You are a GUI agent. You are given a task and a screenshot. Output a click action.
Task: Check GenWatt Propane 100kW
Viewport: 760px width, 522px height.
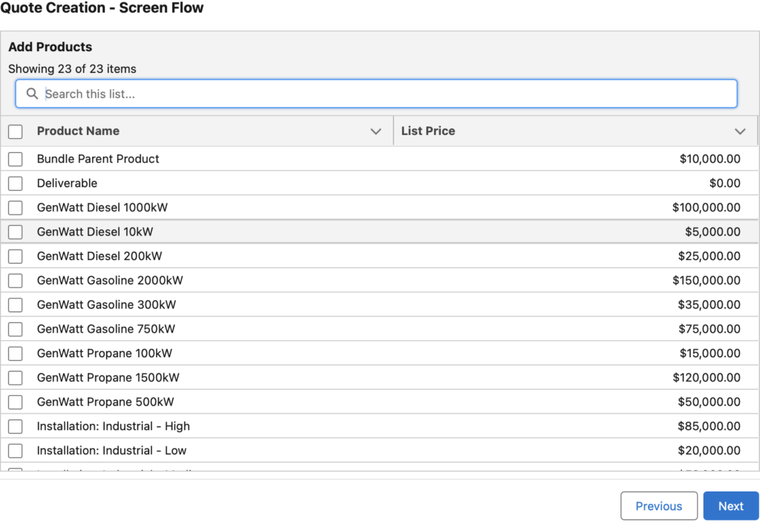[x=15, y=353]
